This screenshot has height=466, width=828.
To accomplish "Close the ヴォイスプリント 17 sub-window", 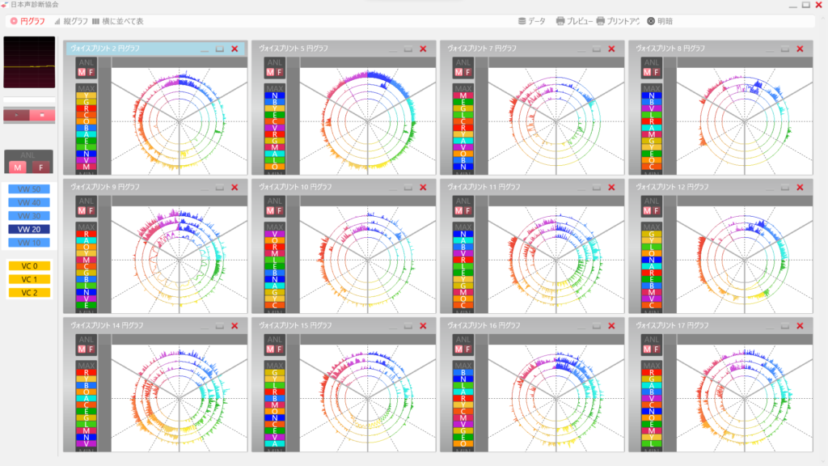I will pos(800,326).
